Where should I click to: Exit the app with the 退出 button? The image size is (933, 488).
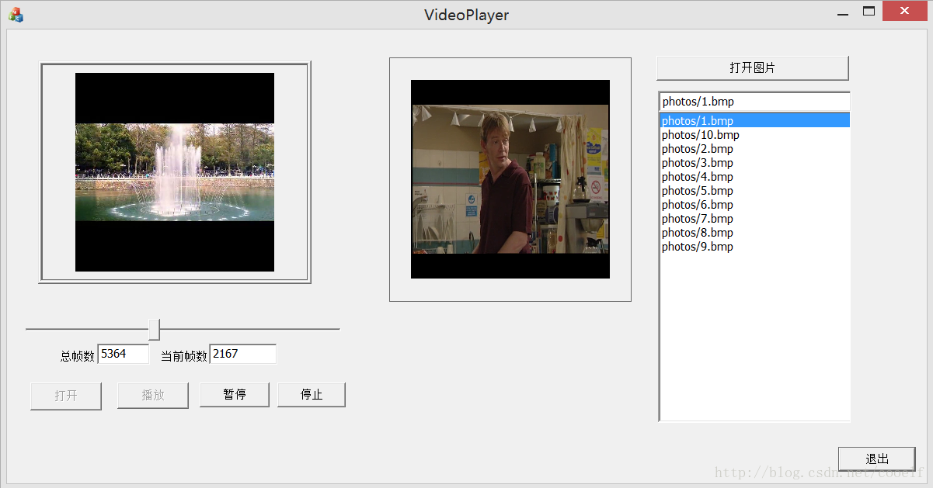[x=877, y=459]
